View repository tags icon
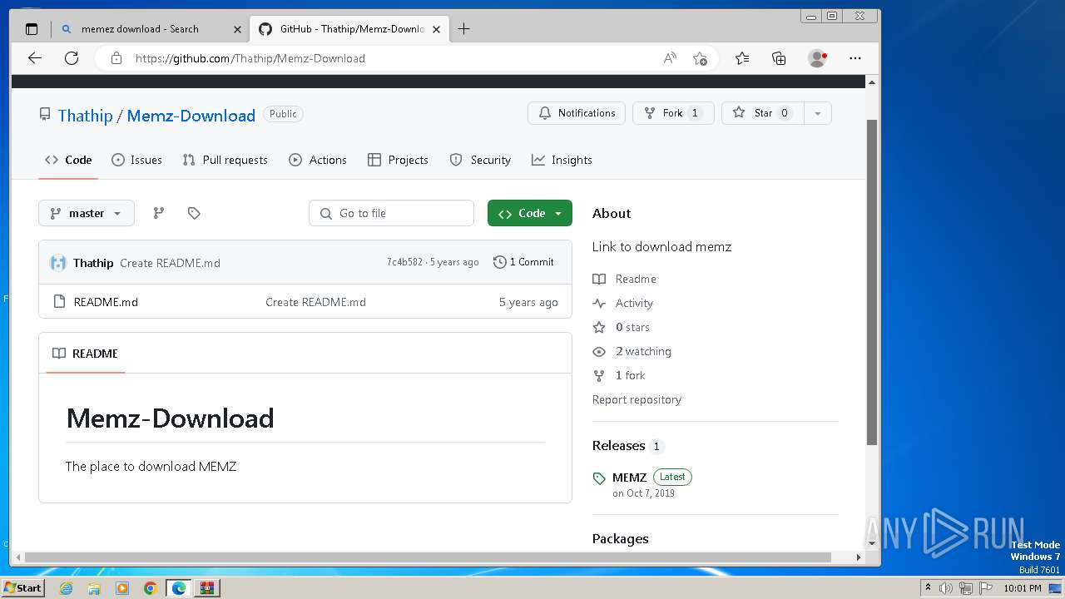 pyautogui.click(x=194, y=213)
